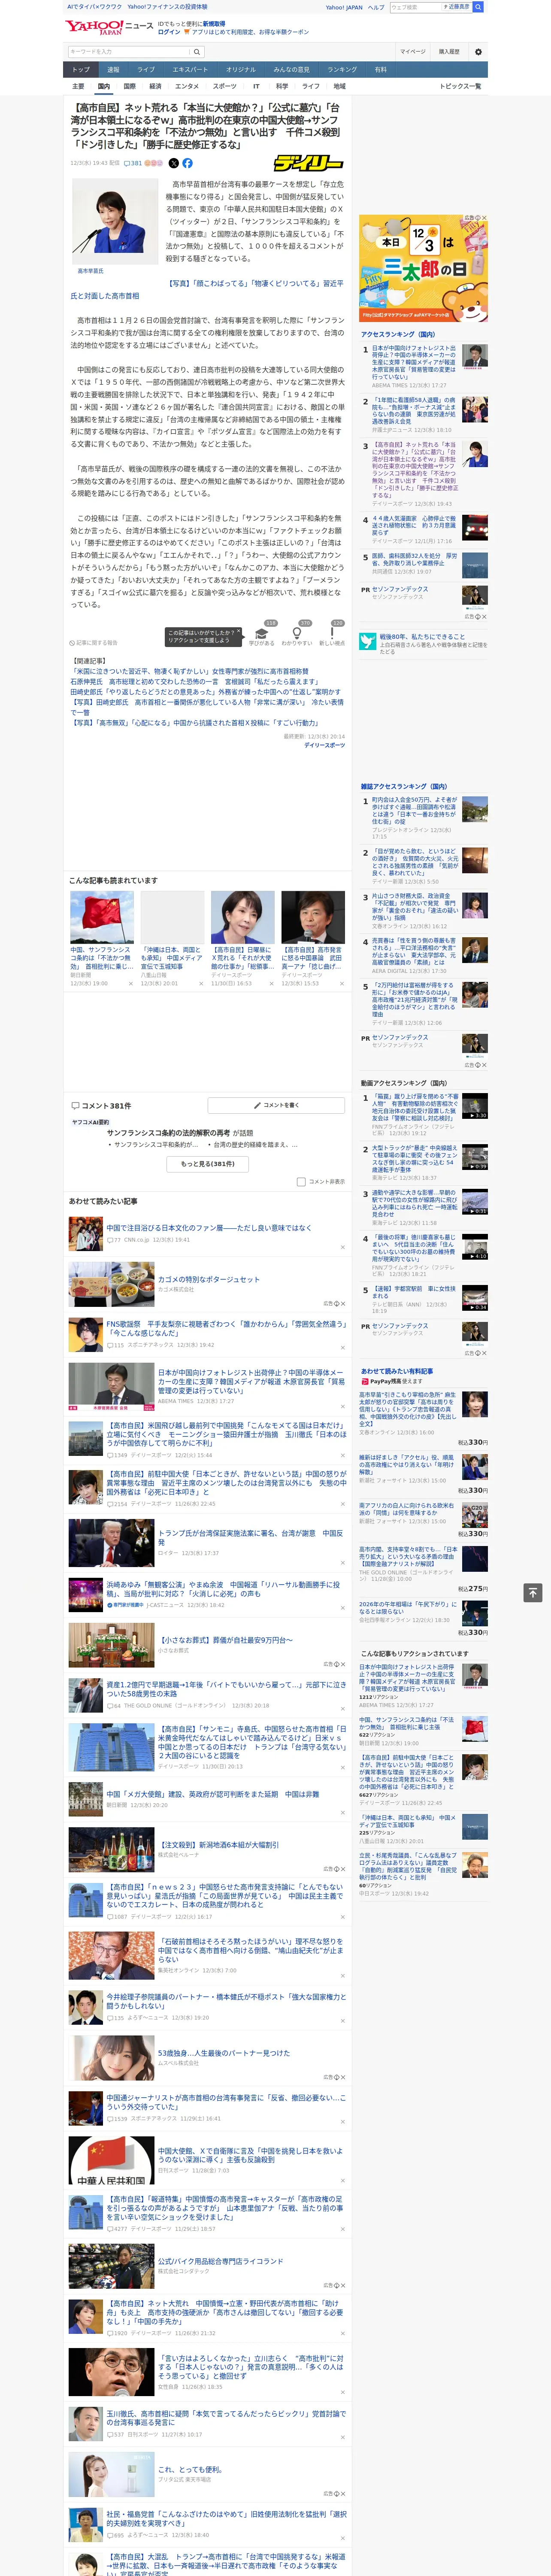Open the エキスパート tab
551x2576 pixels.
click(x=190, y=70)
